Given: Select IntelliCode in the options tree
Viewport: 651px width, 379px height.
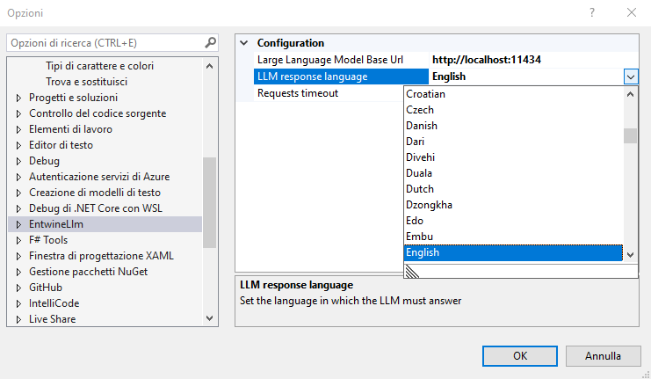Looking at the screenshot, I should (54, 303).
